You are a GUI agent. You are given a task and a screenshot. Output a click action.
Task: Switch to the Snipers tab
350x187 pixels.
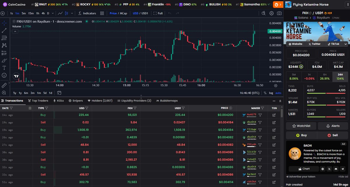pyautogui.click(x=76, y=101)
